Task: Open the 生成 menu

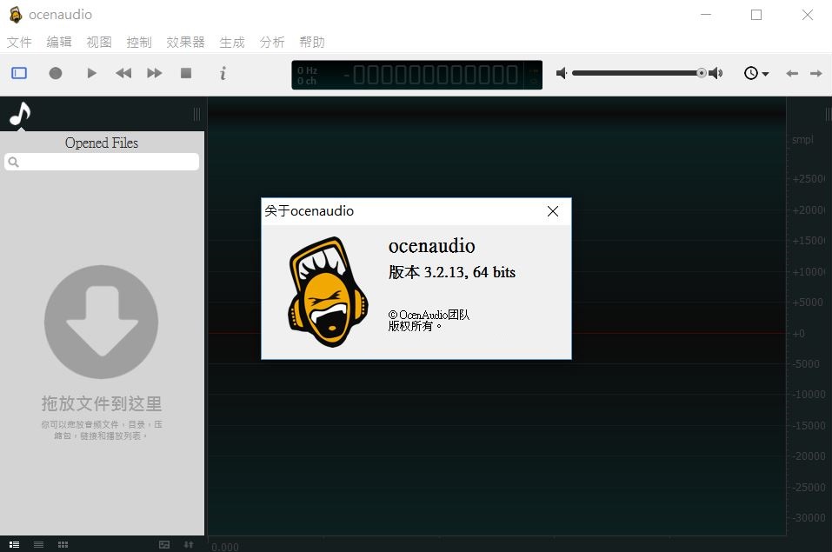Action: (x=232, y=42)
